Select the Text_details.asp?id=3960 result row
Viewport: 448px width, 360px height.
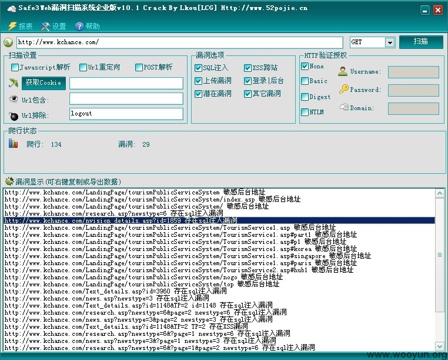(x=219, y=291)
